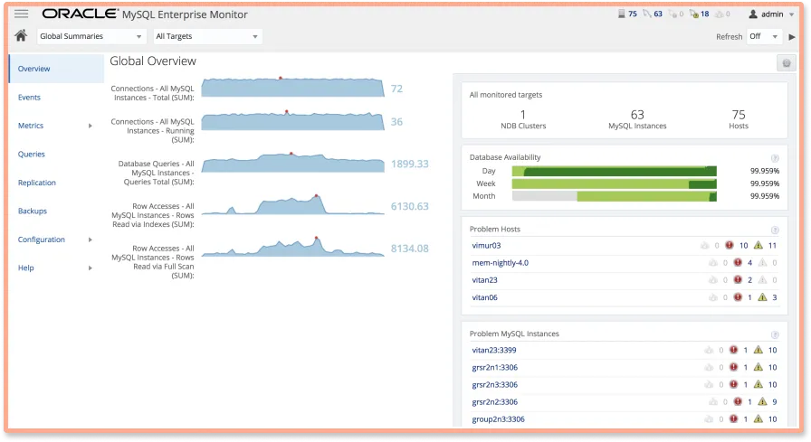Click the monitored instances icon showing 63

647,14
